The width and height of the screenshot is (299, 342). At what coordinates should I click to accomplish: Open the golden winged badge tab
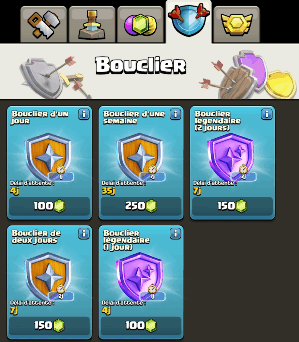[237, 24]
